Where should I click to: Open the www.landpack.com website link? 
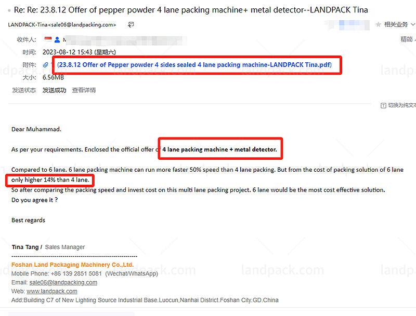coord(52,291)
